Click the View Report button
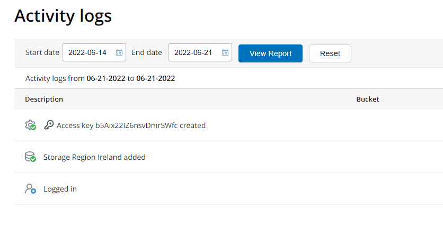The width and height of the screenshot is (443, 236). 270,53
